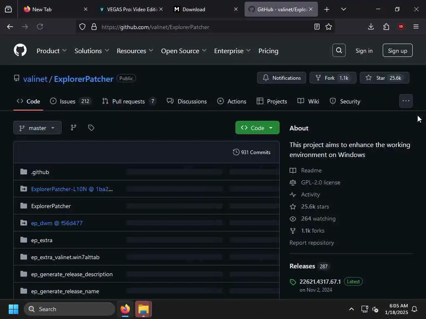
Task: Switch to the Issues tab
Action: tap(70, 101)
